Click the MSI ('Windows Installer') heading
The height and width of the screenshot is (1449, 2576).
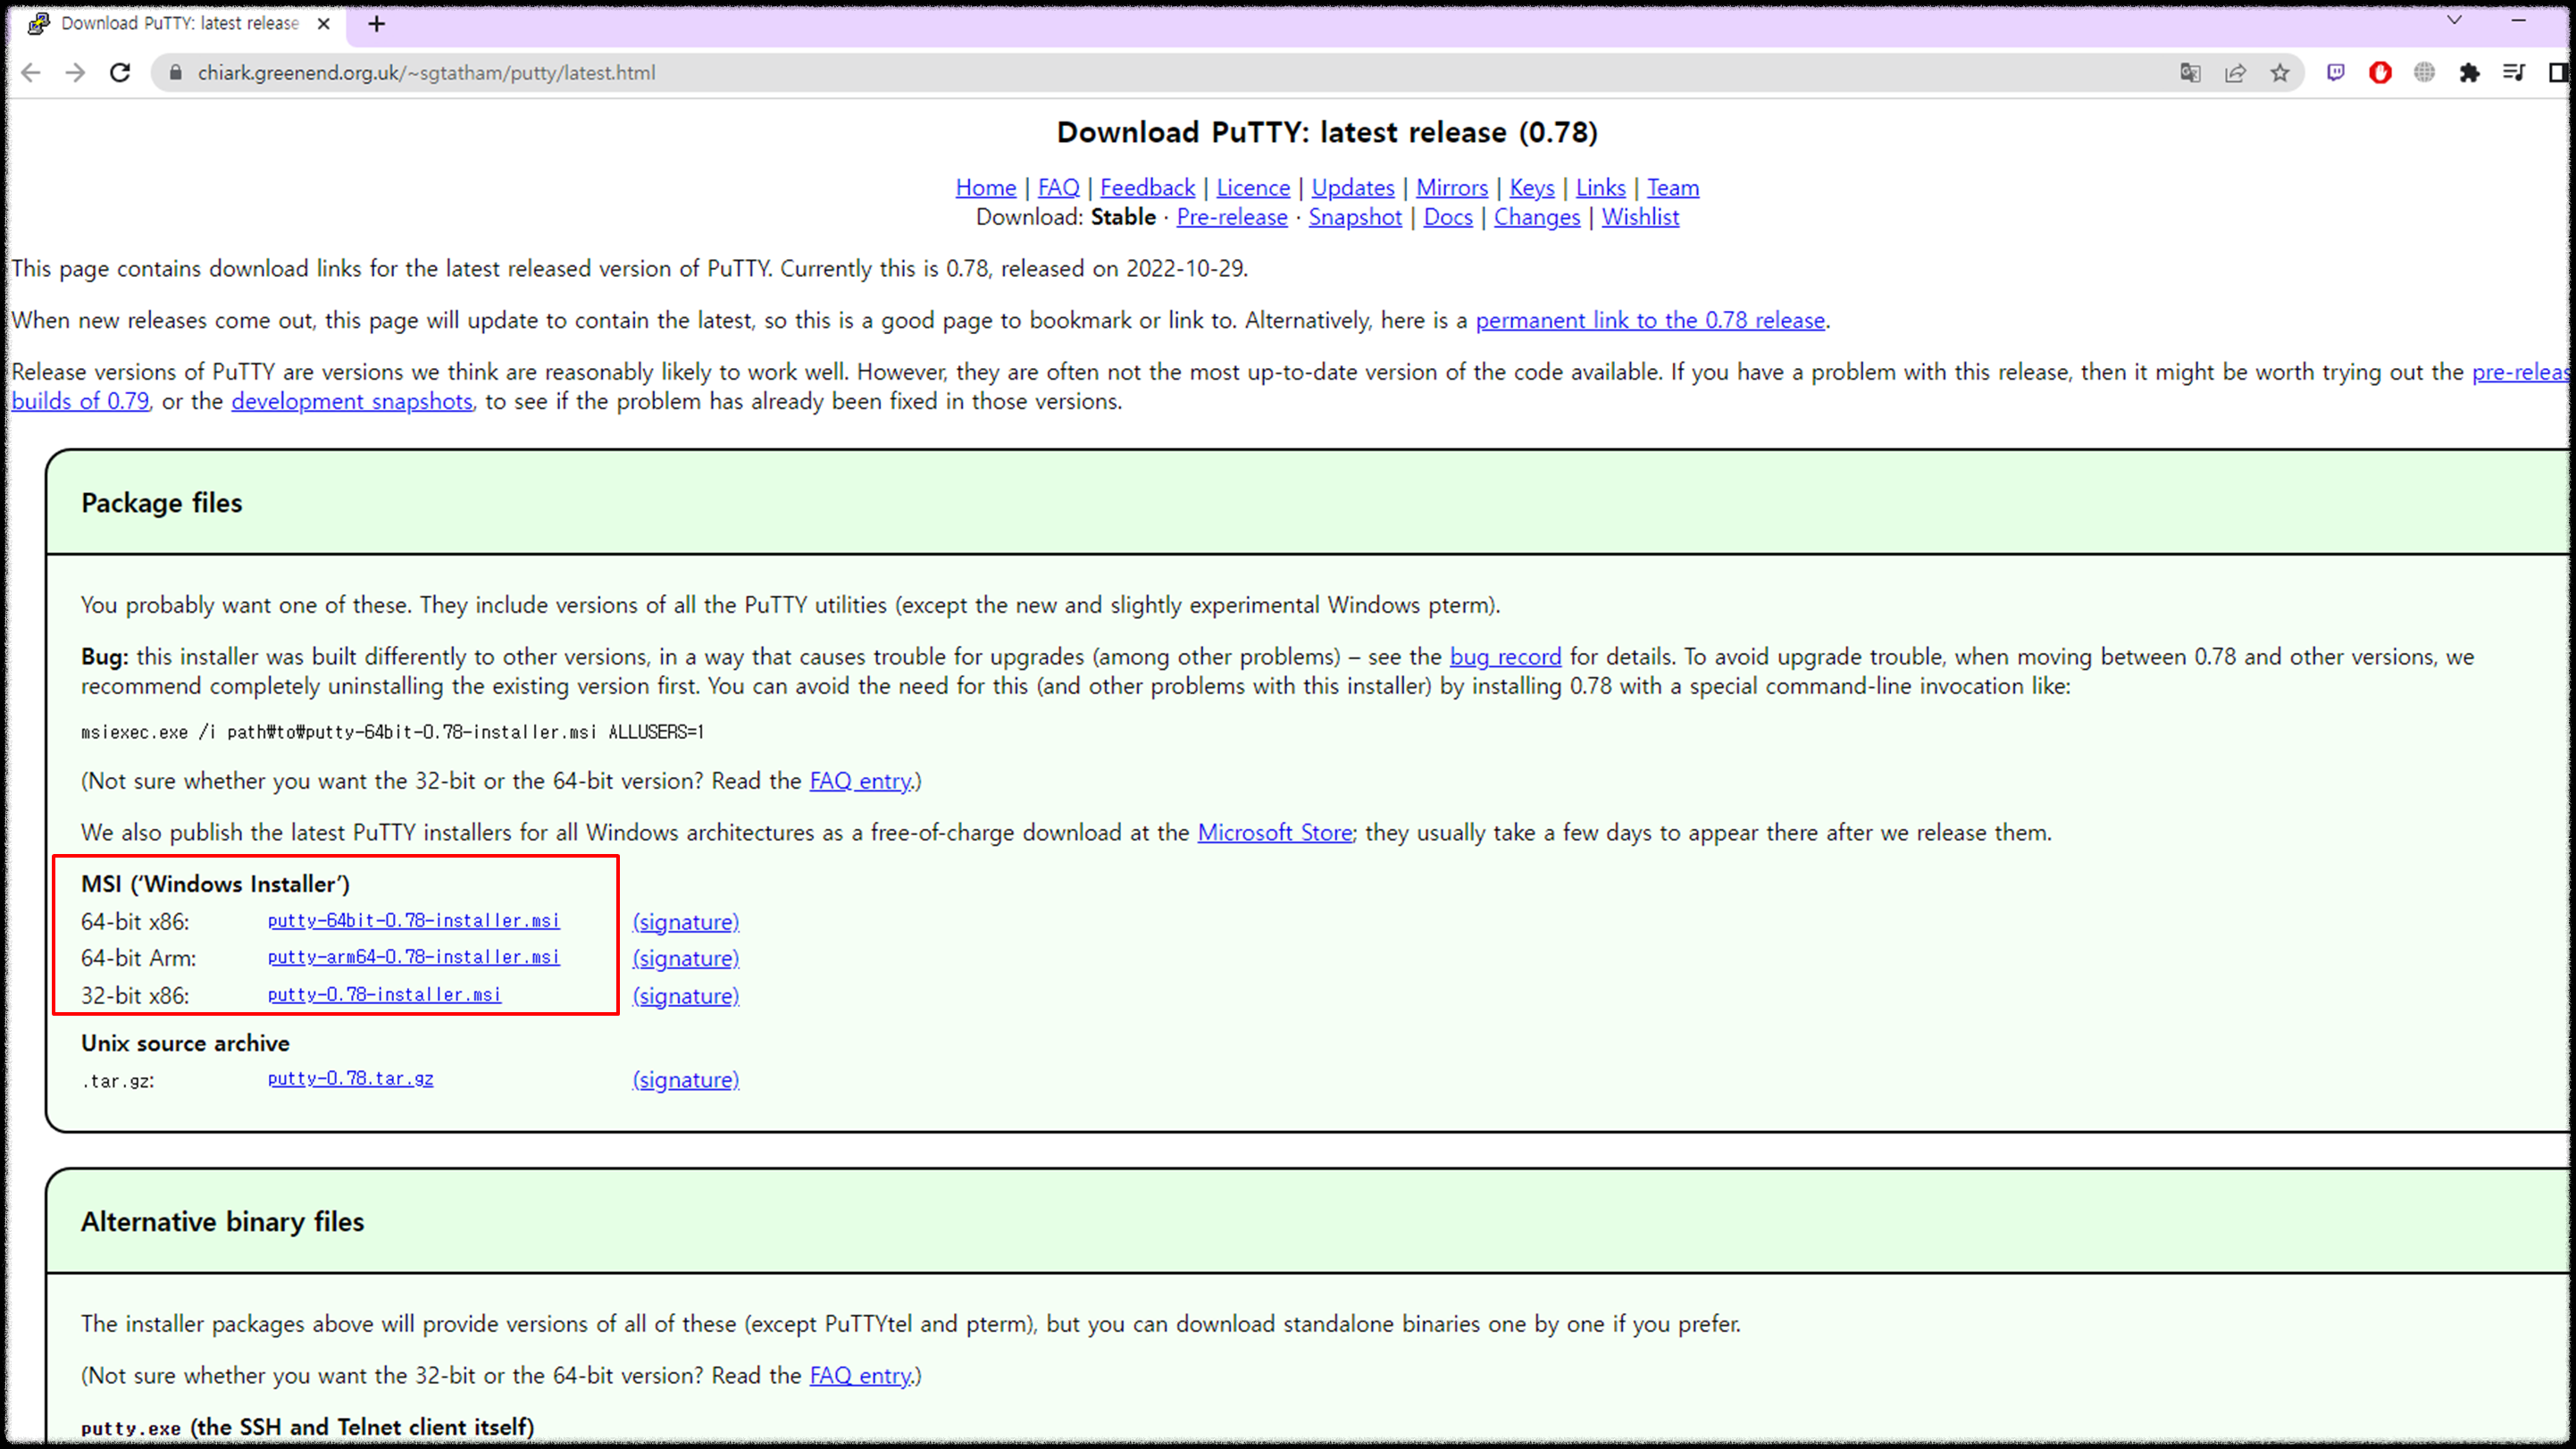pos(215,884)
